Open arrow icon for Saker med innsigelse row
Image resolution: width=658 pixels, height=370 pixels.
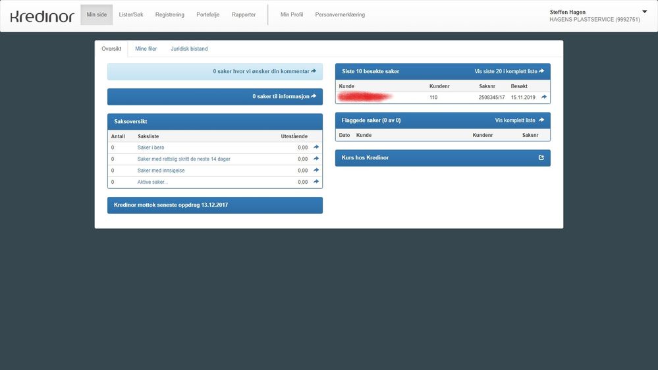pos(316,171)
